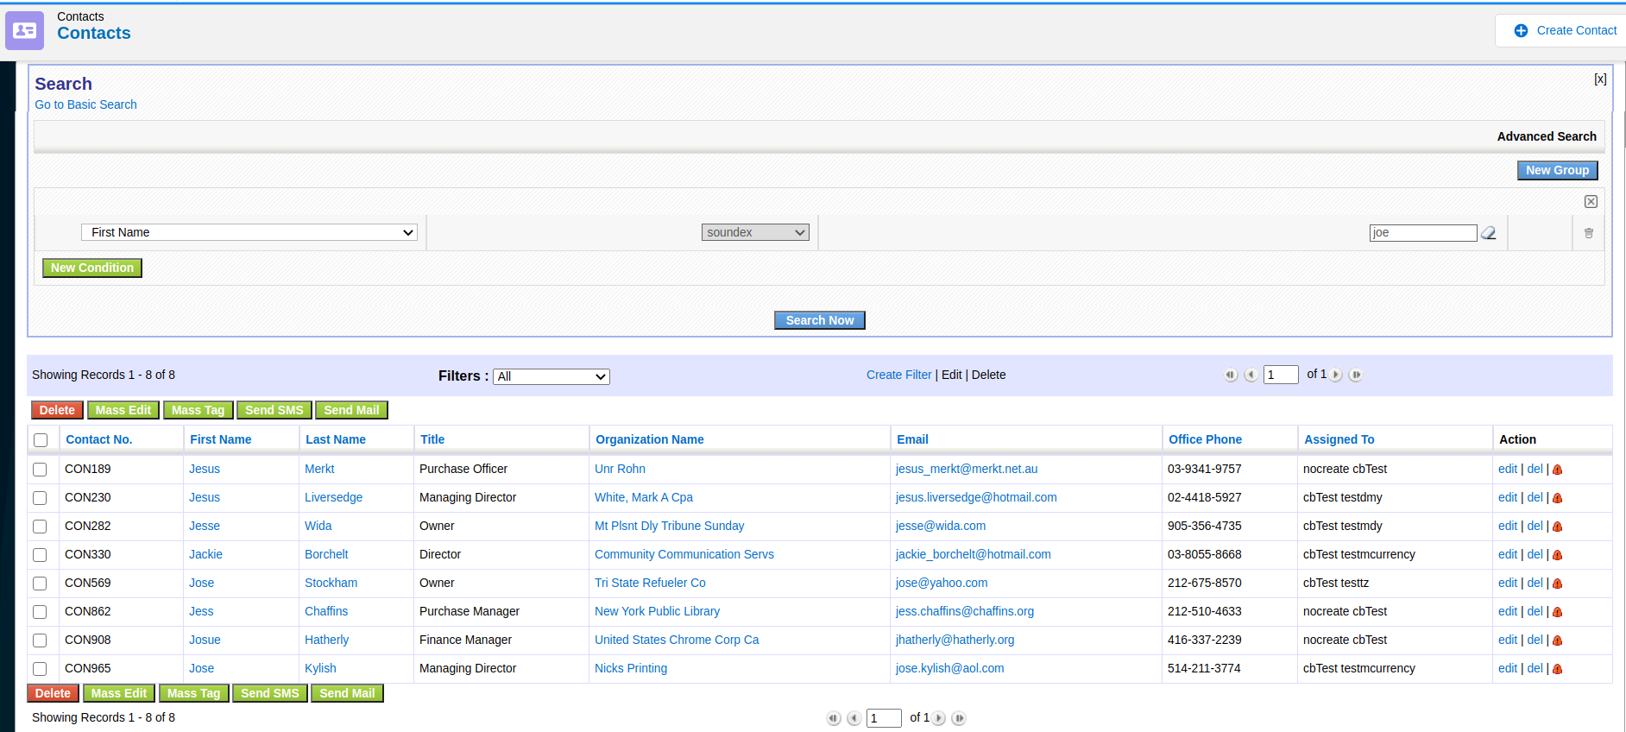1626x732 pixels.
Task: Toggle the select-all contacts checkbox
Action: coord(41,440)
